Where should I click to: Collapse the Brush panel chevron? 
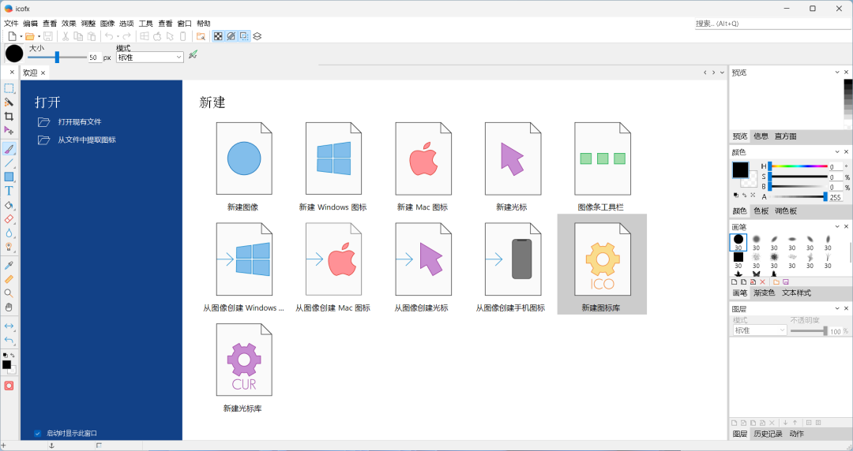tap(837, 226)
